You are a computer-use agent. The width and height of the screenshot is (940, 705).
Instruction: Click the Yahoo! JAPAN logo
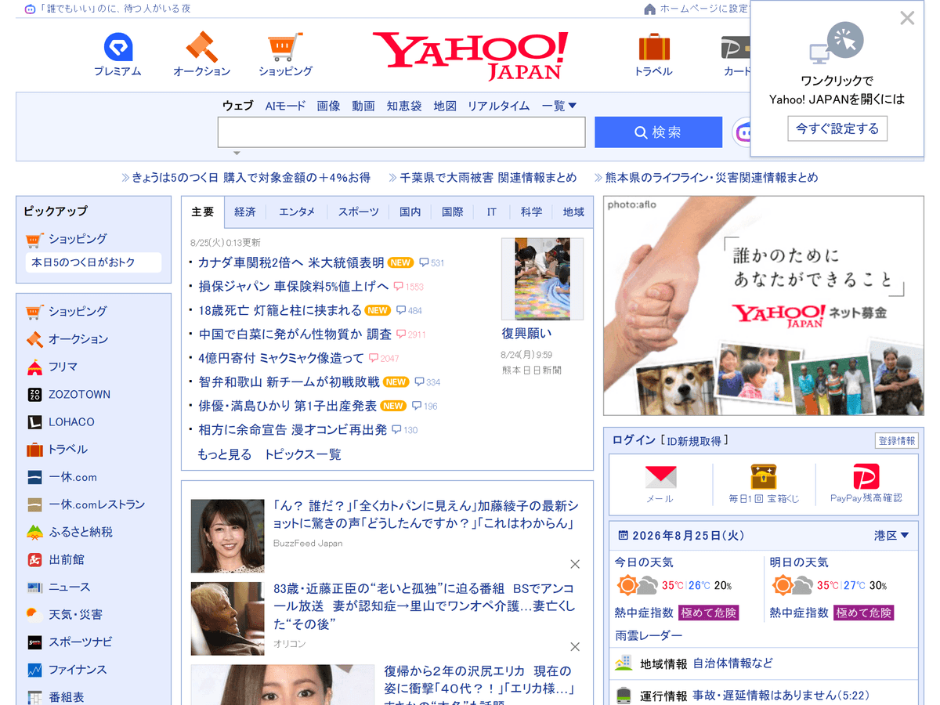[470, 55]
